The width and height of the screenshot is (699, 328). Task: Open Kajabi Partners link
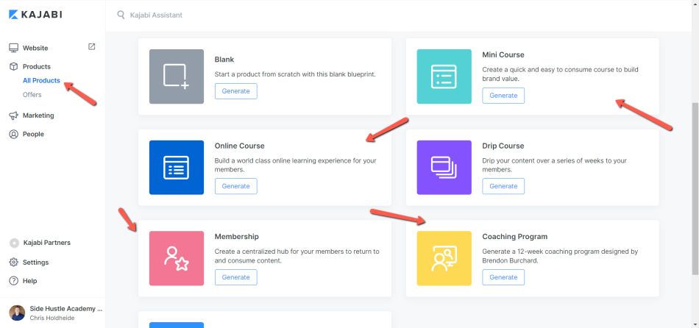click(47, 243)
